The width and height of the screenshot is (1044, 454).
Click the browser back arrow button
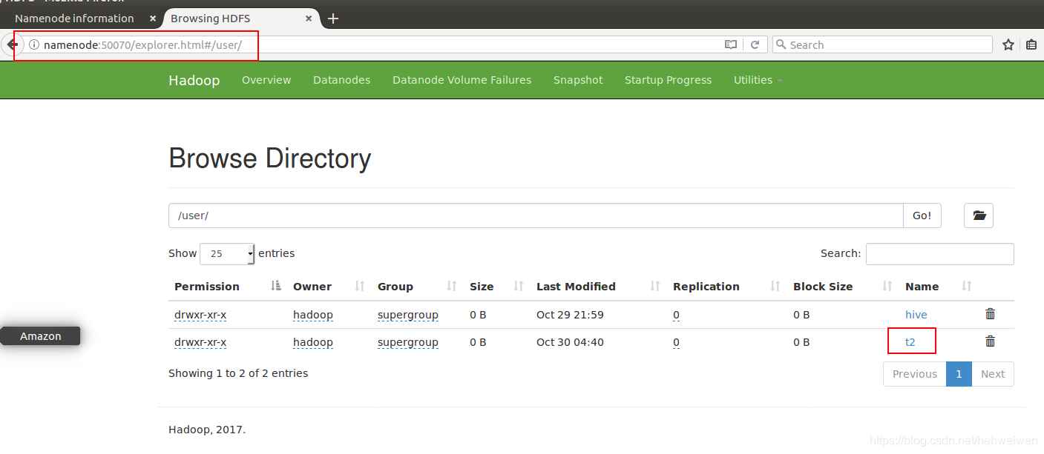(12, 44)
